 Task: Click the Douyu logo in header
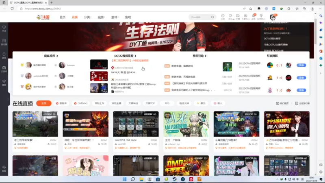(43, 17)
